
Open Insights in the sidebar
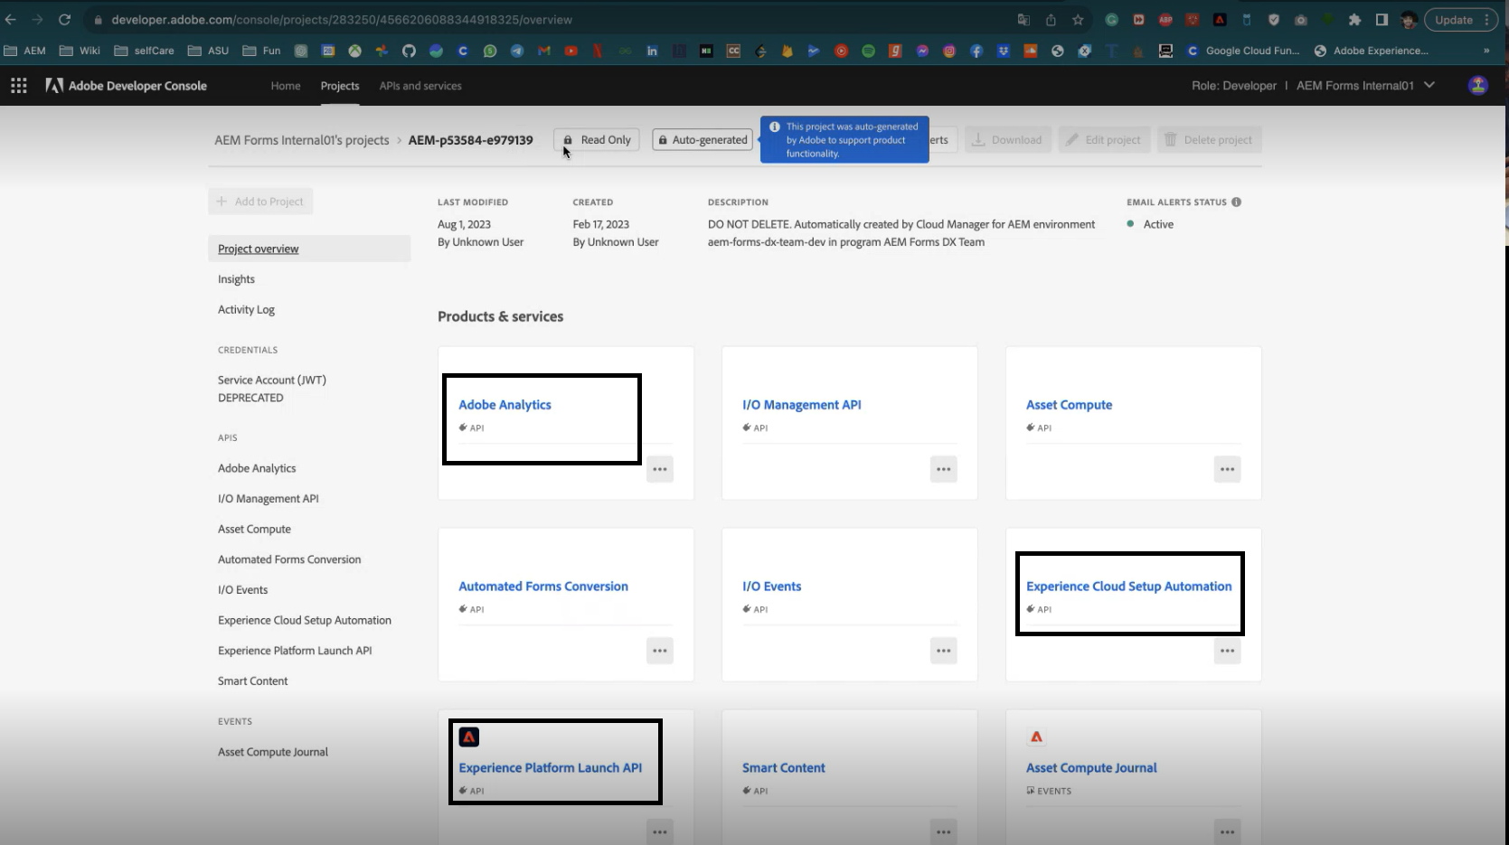pos(236,279)
